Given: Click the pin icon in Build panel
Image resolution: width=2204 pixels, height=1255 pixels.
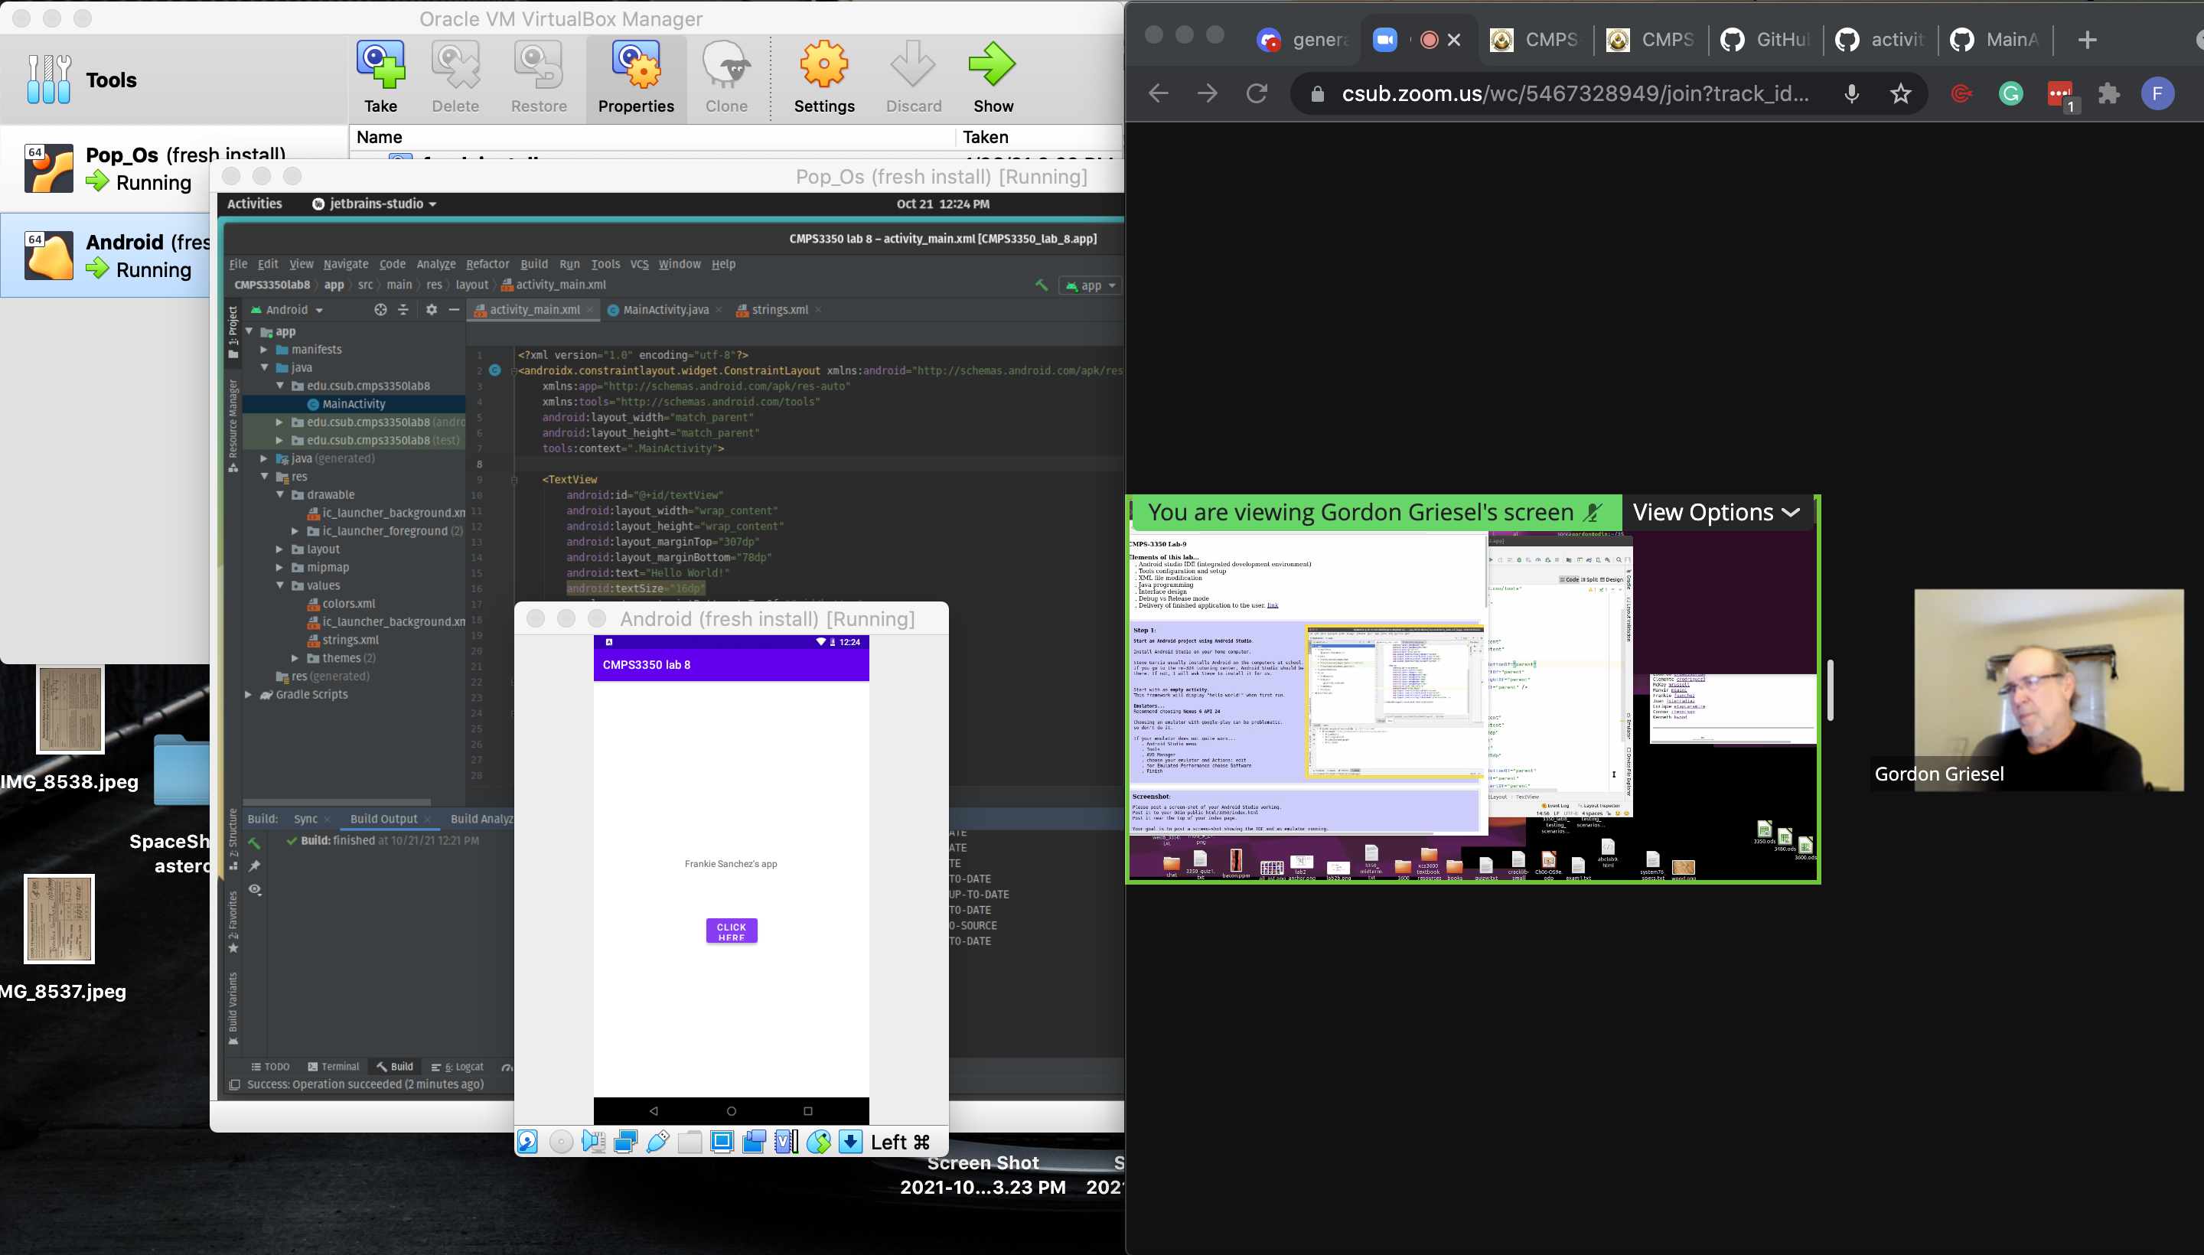Looking at the screenshot, I should 255,865.
